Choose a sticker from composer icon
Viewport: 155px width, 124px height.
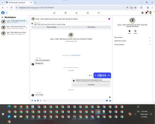38,100
